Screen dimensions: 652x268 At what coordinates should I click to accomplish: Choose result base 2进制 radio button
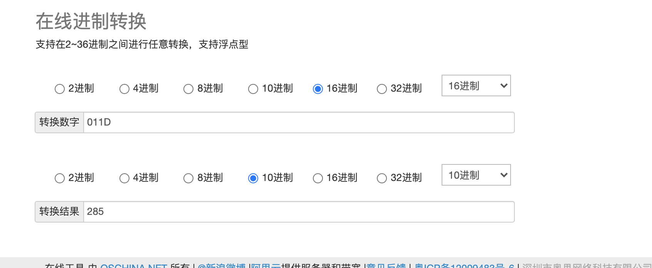coord(60,178)
